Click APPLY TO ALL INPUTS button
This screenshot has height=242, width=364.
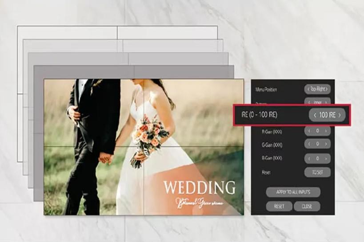293,192
